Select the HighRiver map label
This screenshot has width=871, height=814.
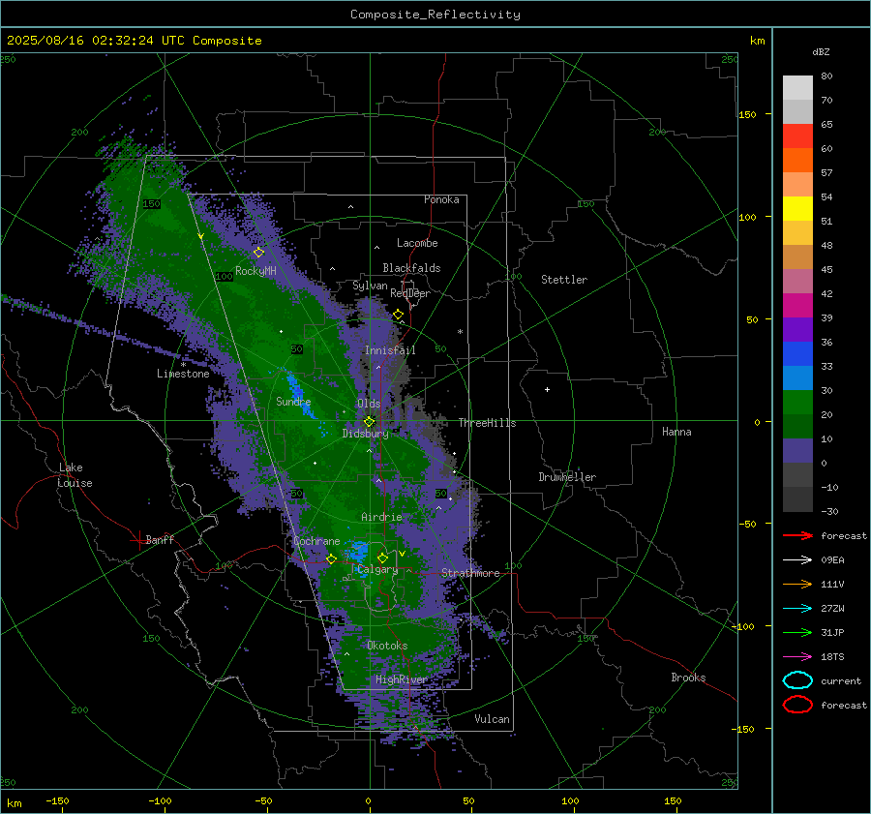click(401, 679)
